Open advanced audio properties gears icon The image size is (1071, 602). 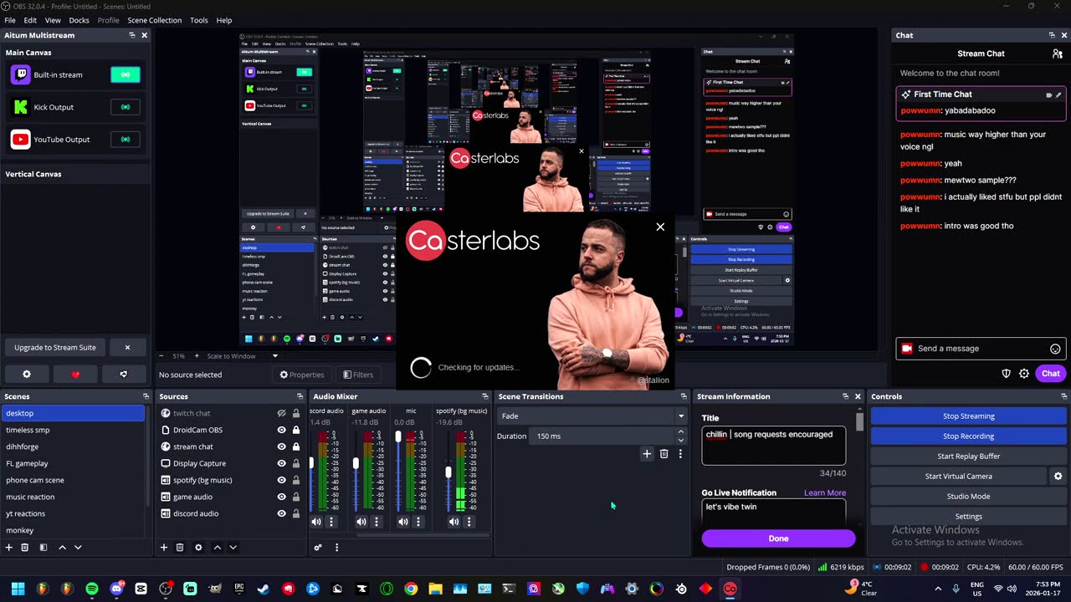click(318, 548)
